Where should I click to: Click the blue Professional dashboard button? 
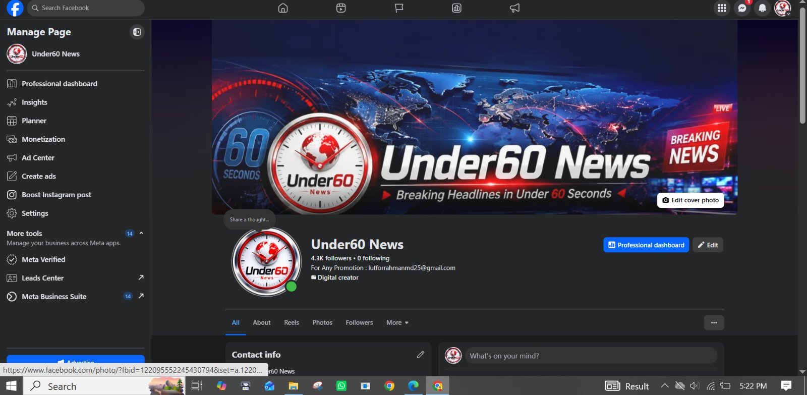tap(646, 245)
